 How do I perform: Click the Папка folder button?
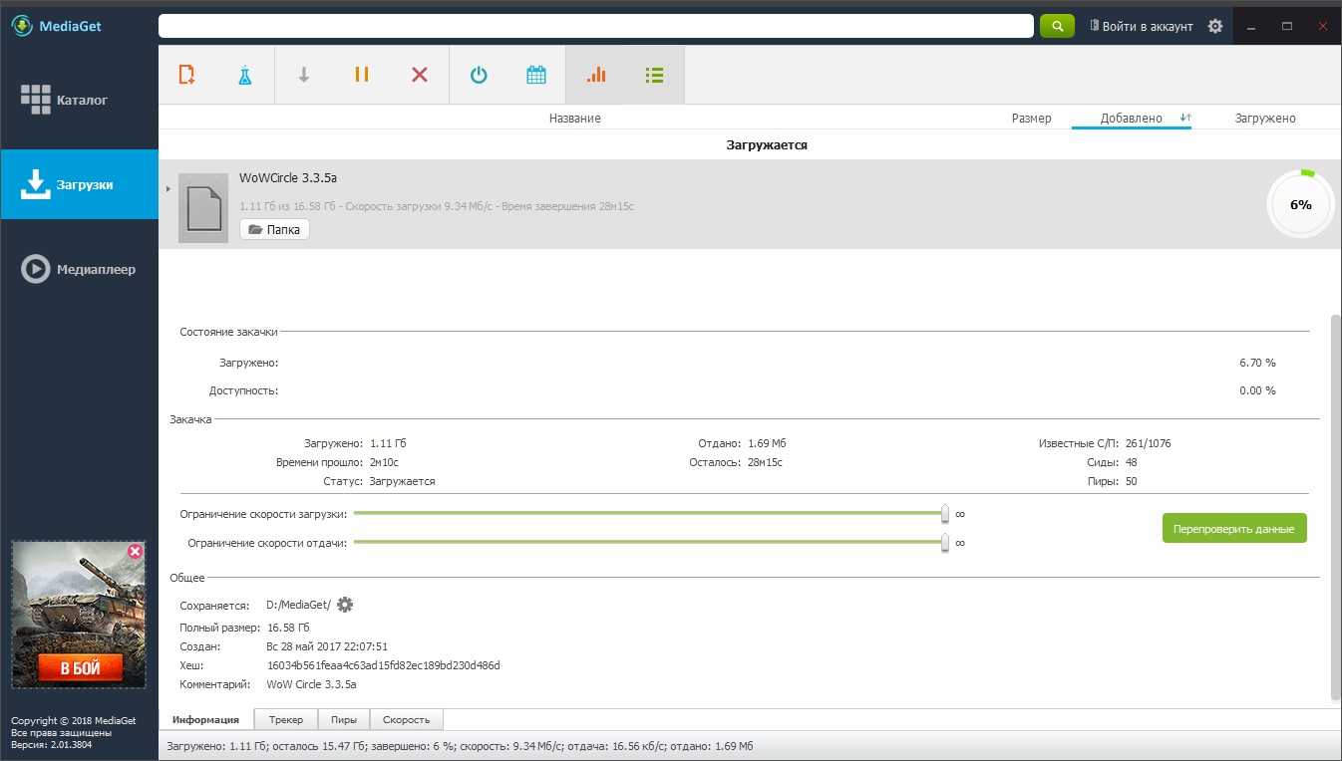(x=275, y=229)
